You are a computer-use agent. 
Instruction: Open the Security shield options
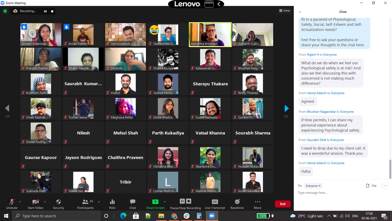coord(59,202)
